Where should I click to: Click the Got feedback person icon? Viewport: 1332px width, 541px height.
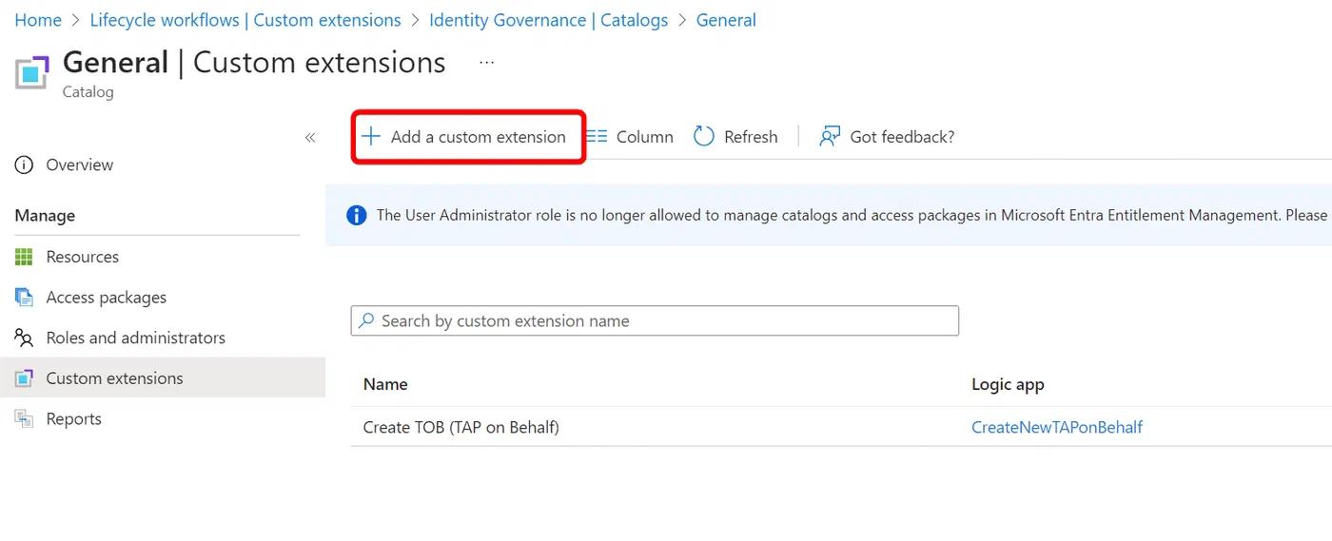(x=830, y=137)
